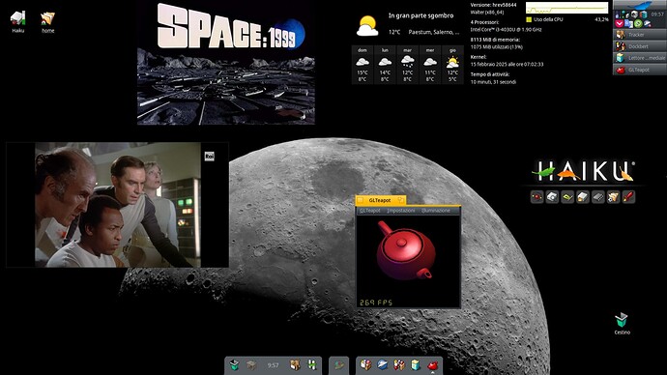The width and height of the screenshot is (667, 375).
Task: Click the Space: 1999 title image
Action: coord(226,63)
